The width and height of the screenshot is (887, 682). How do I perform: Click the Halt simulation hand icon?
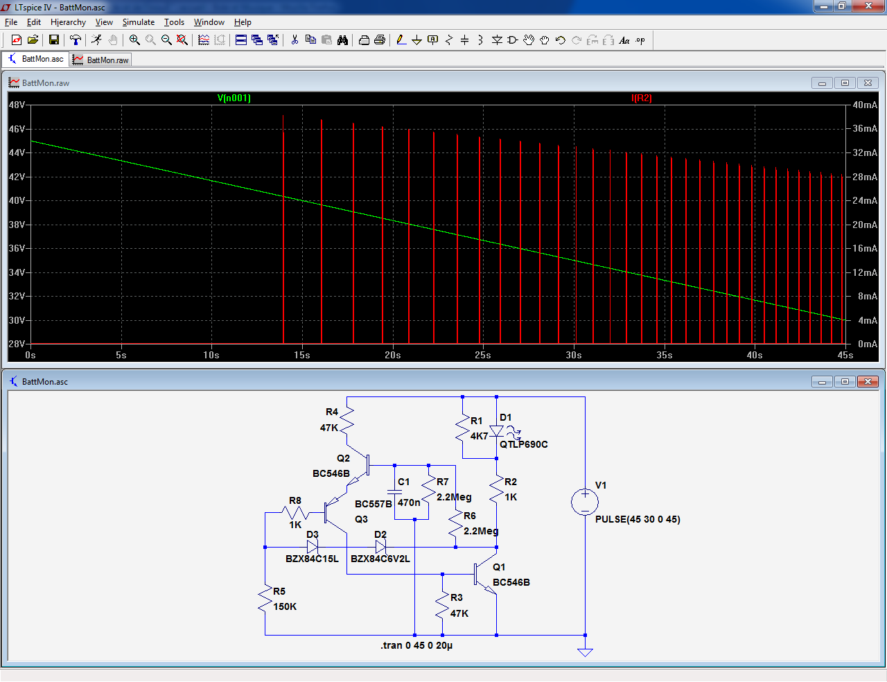(113, 40)
